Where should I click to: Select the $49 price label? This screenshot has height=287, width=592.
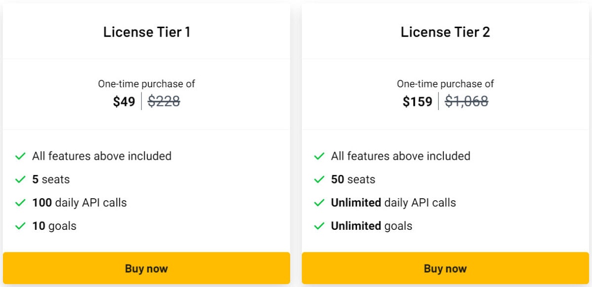tap(125, 102)
